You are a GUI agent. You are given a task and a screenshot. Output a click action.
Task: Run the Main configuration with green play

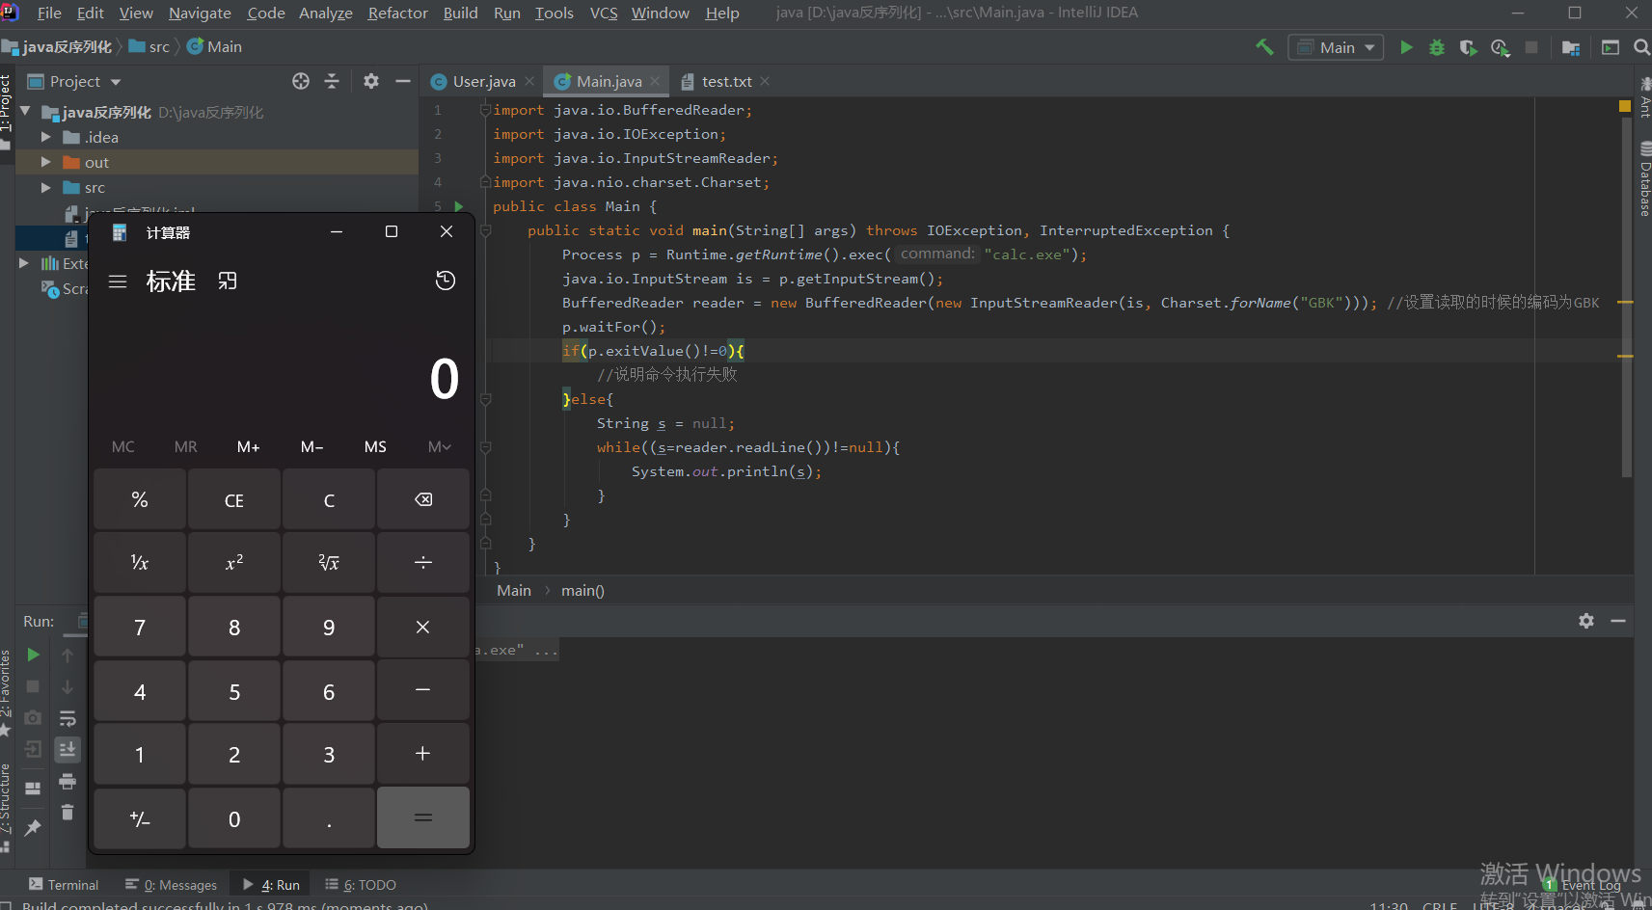1406,47
